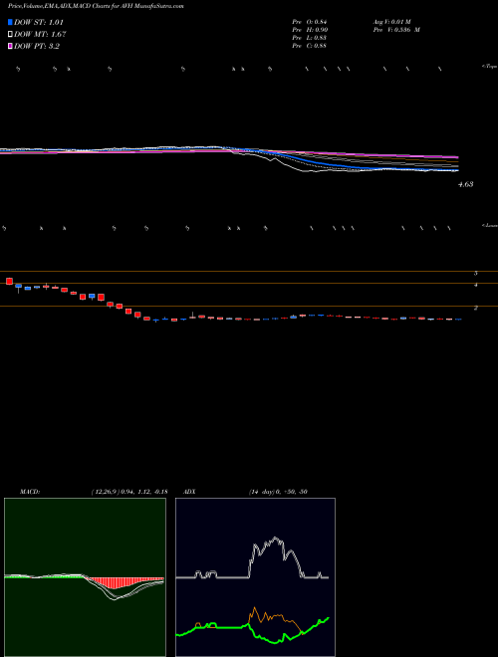Click the 4.63 price label
Image resolution: width=498 pixels, height=657 pixels.
coord(466,184)
